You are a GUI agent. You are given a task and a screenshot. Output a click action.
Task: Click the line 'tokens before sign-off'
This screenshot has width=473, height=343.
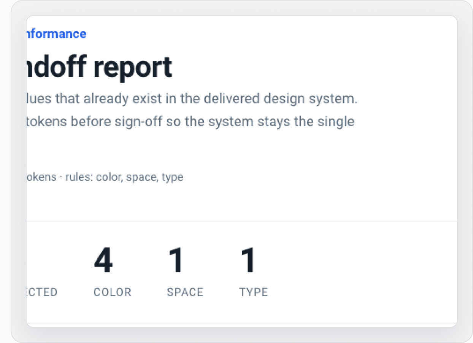[190, 122]
